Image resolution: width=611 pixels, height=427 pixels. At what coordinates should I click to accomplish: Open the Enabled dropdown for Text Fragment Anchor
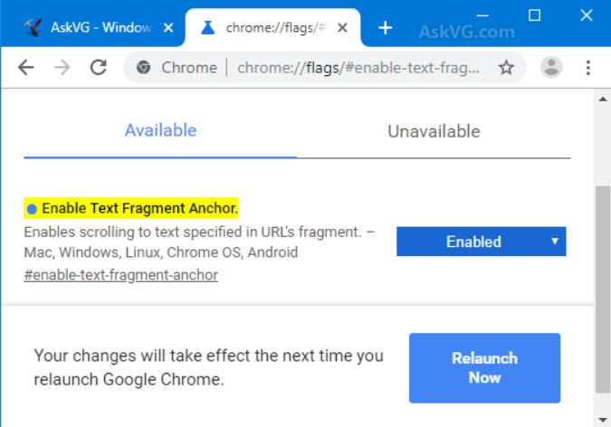click(481, 242)
